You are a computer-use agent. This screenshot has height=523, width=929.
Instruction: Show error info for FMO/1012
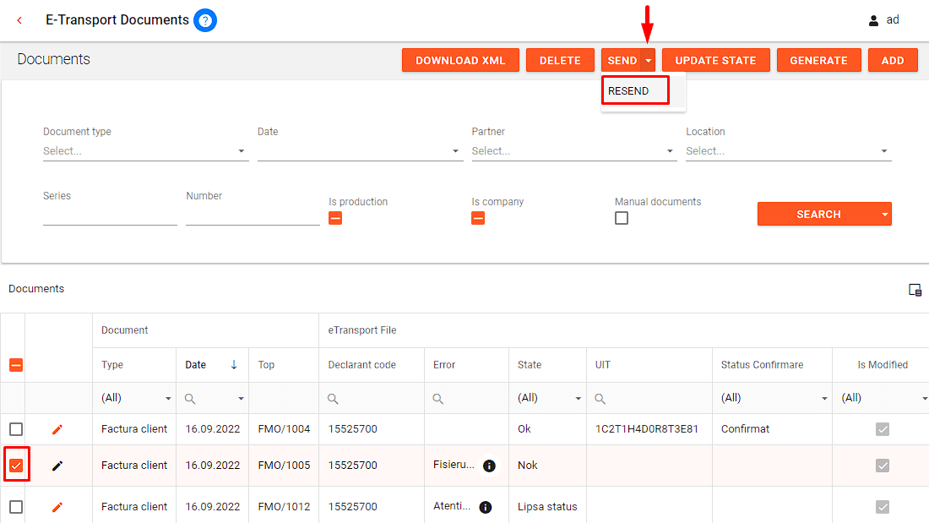click(x=486, y=507)
